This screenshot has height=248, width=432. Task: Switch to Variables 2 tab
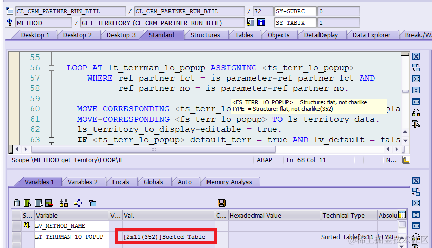coord(83,182)
